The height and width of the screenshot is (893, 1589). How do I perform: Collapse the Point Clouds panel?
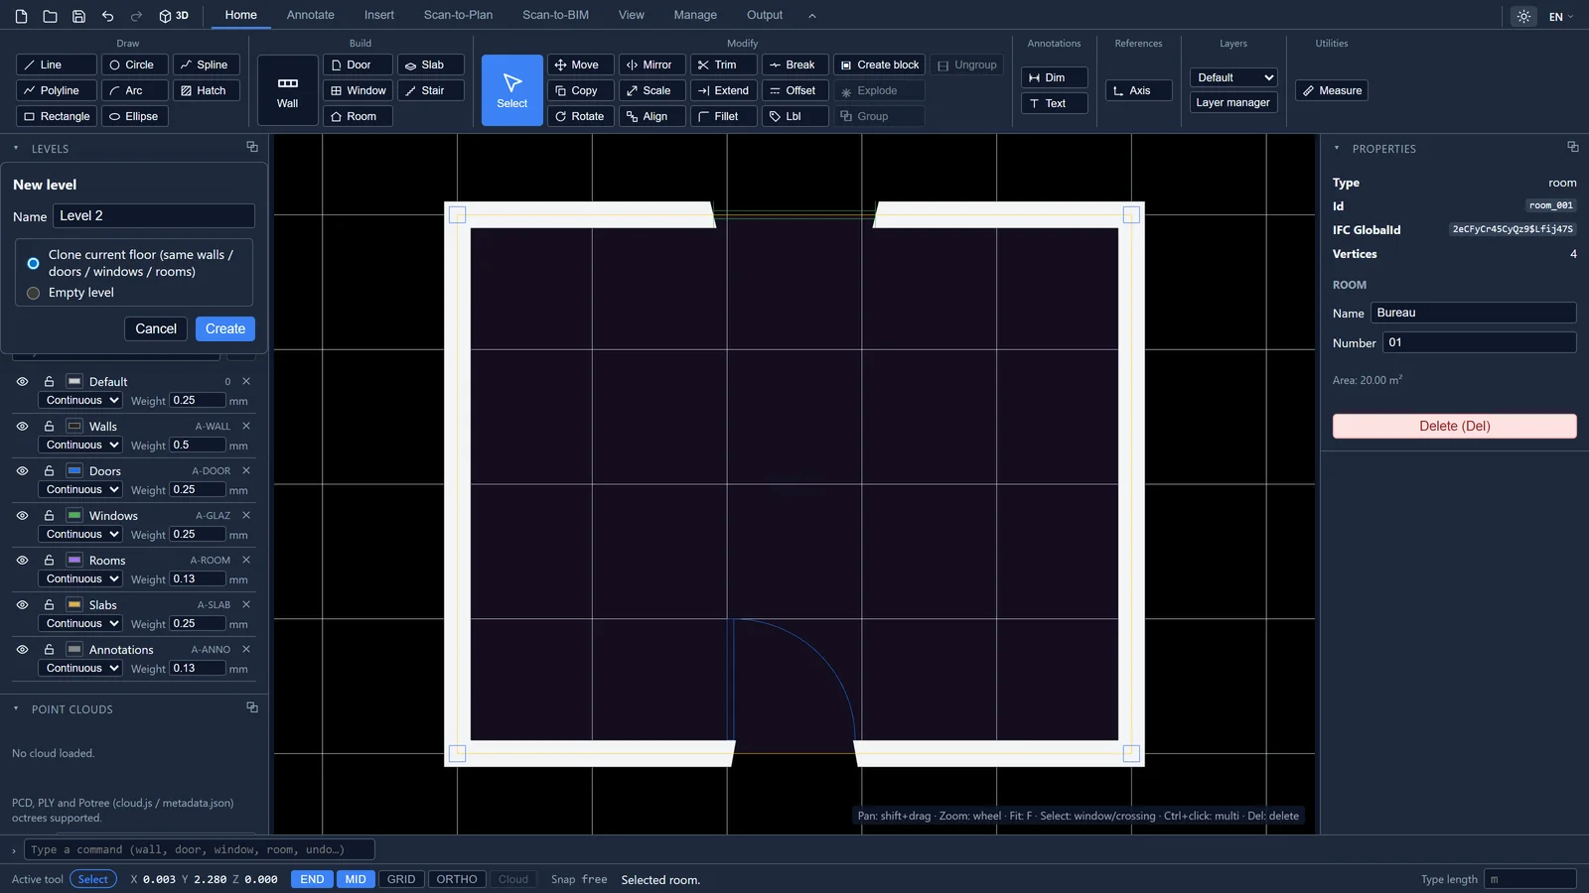16,709
